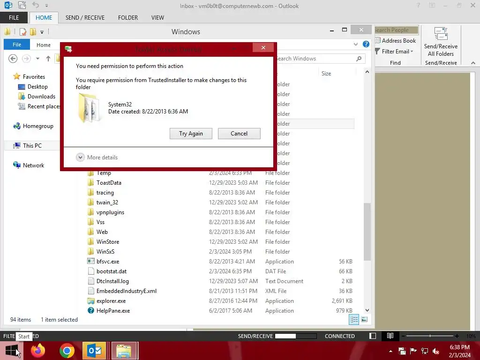Select bootstat.dat file icon
The image size is (480, 360).
click(91, 271)
